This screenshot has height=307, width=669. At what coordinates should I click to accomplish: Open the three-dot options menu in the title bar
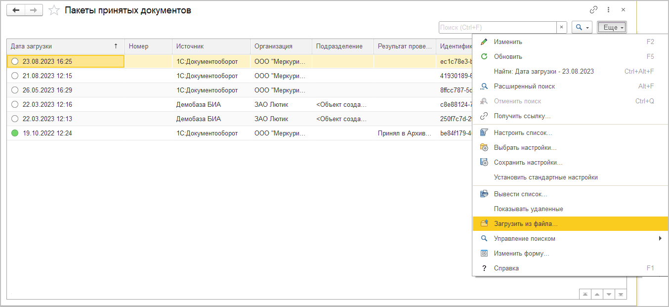point(608,10)
